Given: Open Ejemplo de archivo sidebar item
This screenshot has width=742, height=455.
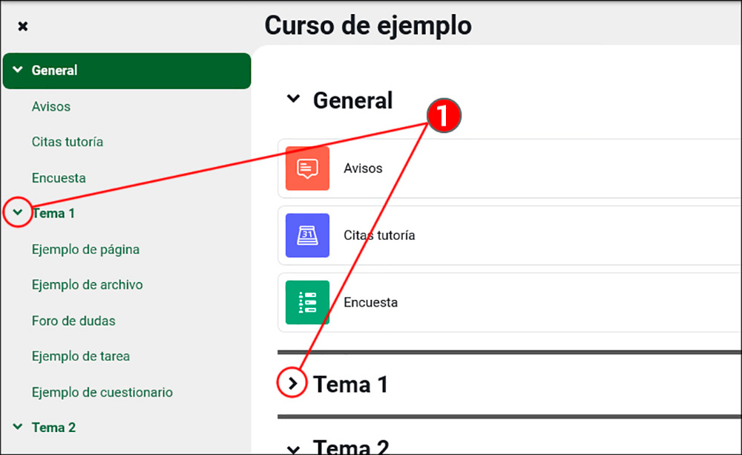Looking at the screenshot, I should (x=87, y=285).
